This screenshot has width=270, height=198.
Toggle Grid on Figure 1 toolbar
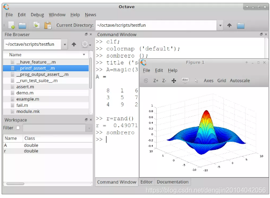tap(221, 81)
